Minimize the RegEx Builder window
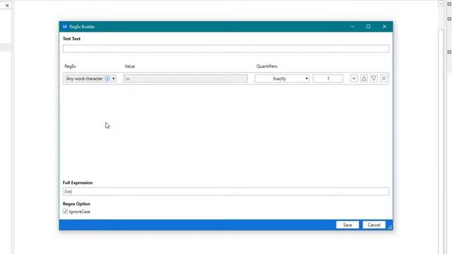The image size is (452, 254). click(x=352, y=27)
